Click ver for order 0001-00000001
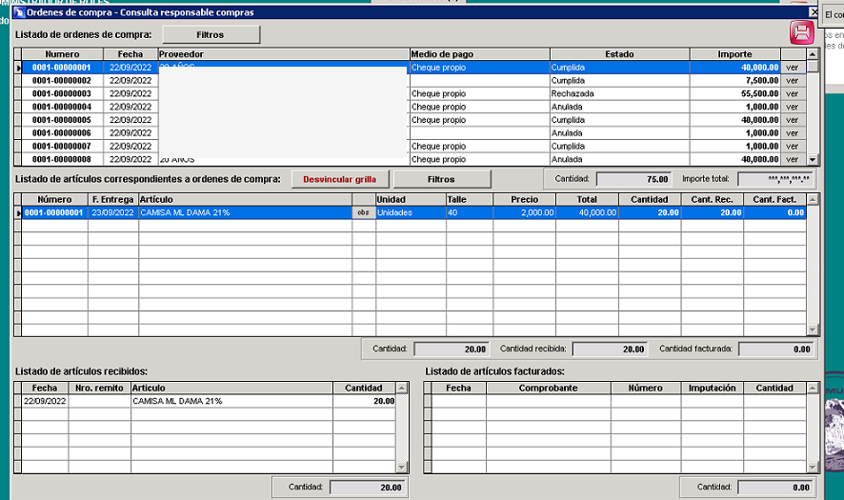The height and width of the screenshot is (500, 844). (x=793, y=68)
